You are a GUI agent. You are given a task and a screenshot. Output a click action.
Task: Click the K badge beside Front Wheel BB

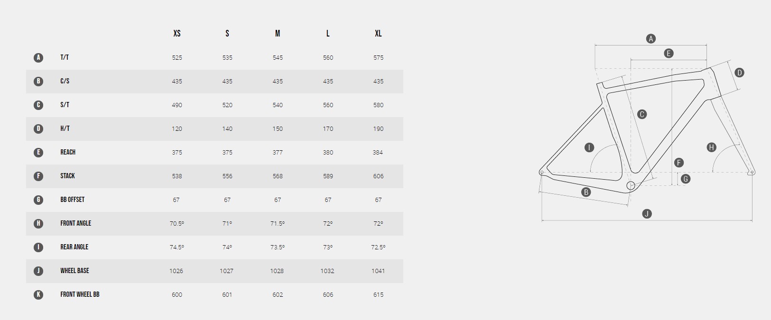click(38, 294)
